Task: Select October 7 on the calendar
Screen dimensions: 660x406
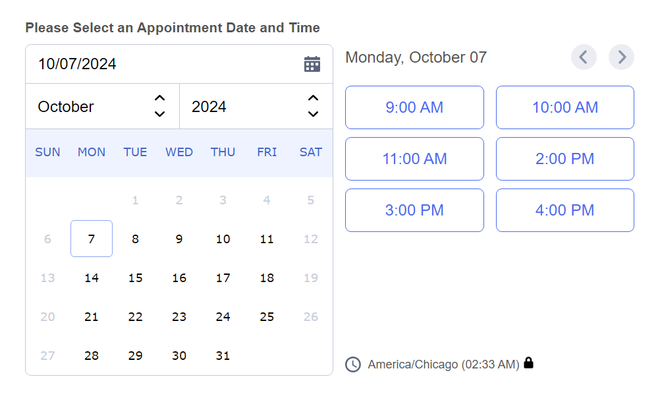Action: point(92,239)
